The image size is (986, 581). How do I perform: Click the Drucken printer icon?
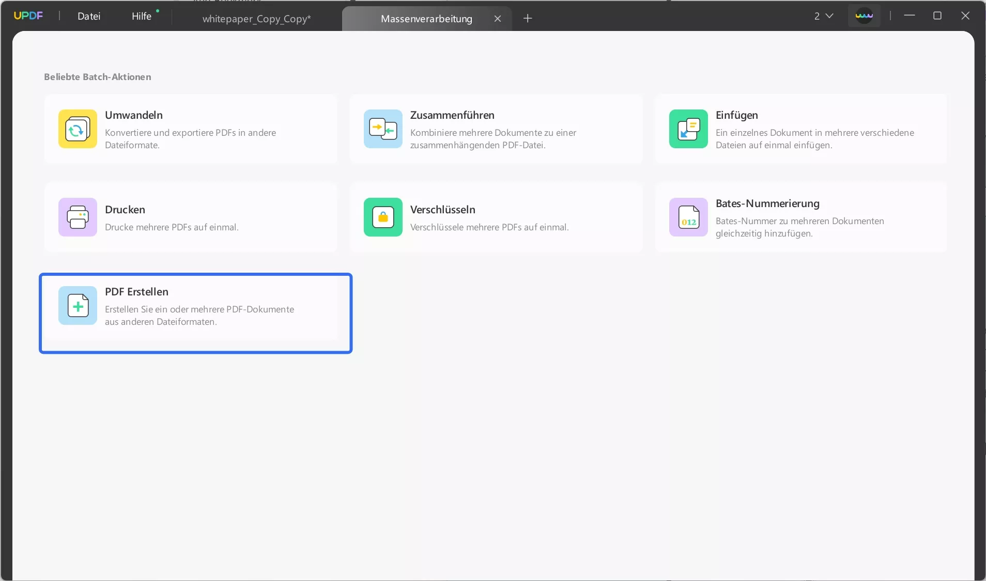(x=78, y=217)
